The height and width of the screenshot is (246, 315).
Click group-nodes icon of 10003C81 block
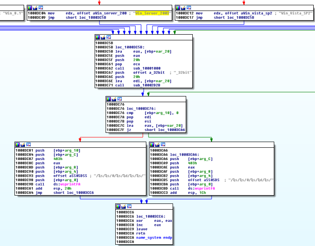28,145
